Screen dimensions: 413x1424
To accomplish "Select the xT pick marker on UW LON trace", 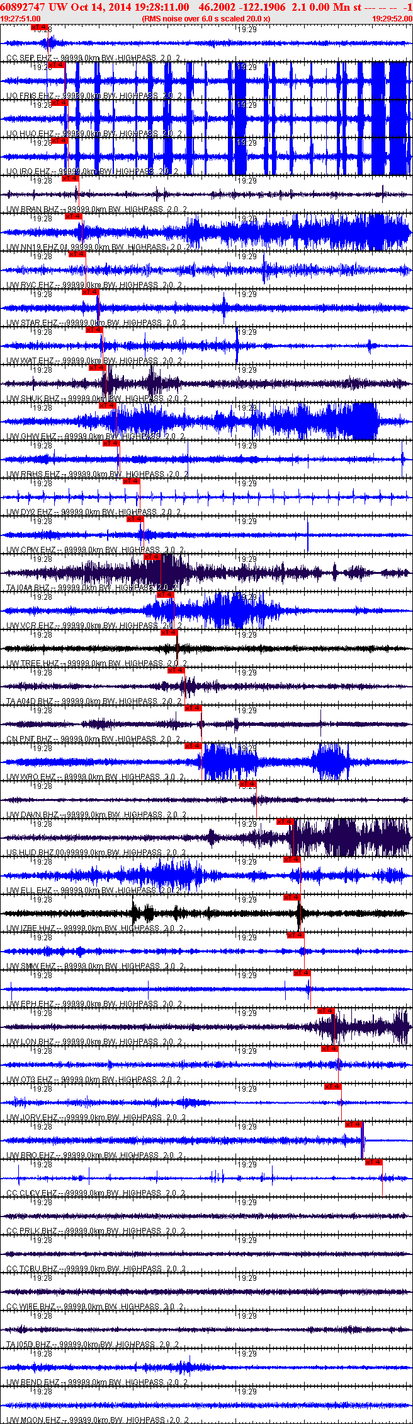I will tap(325, 1011).
